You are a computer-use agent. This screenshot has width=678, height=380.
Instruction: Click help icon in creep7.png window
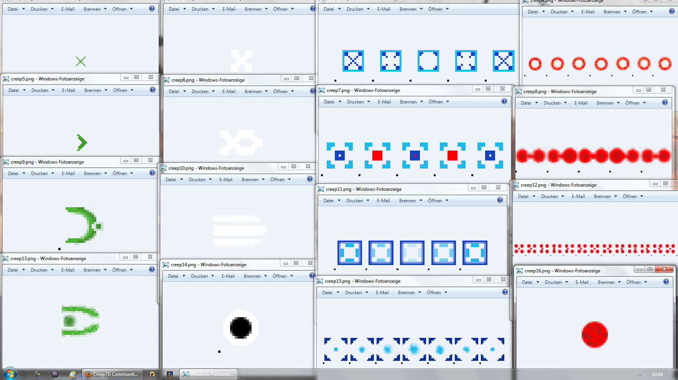point(504,101)
